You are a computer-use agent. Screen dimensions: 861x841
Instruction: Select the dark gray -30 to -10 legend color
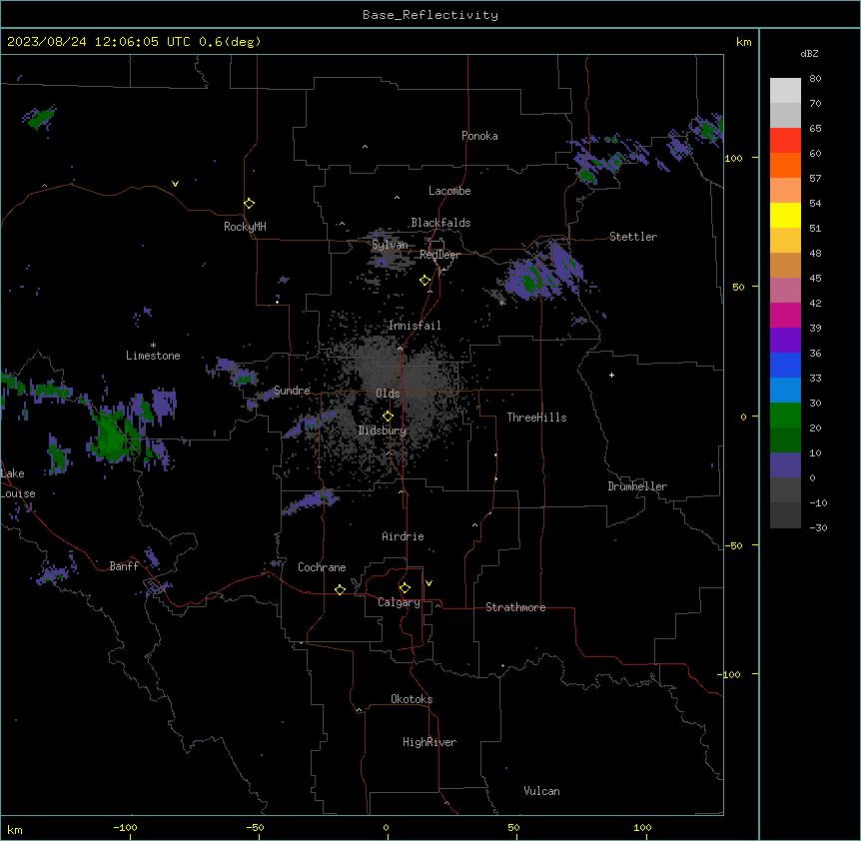[x=785, y=515]
